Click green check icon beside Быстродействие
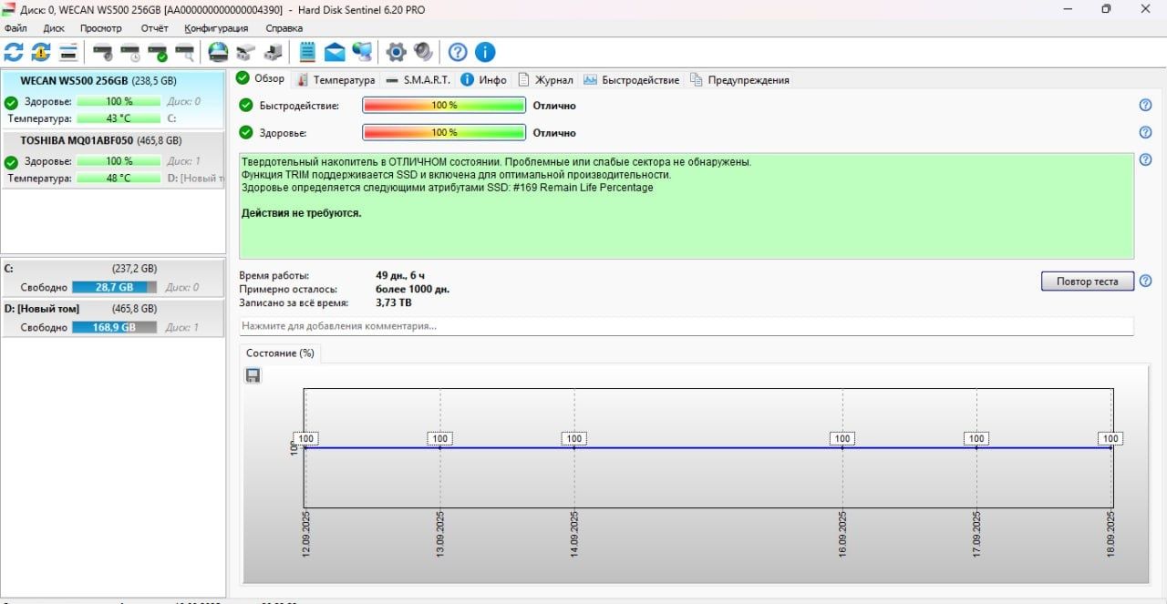Image resolution: width=1167 pixels, height=604 pixels. tap(246, 106)
